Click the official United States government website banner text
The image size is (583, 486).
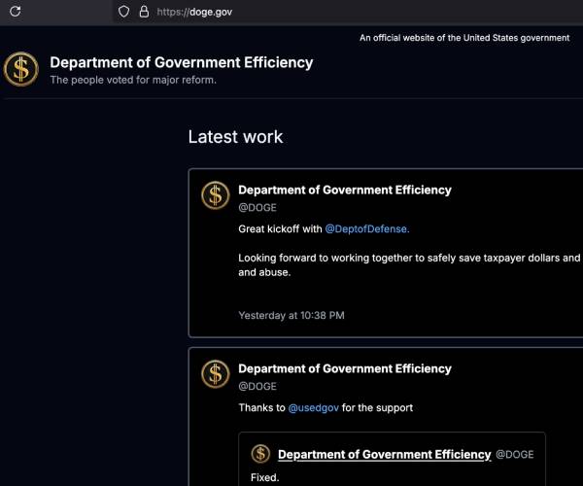[x=464, y=38]
